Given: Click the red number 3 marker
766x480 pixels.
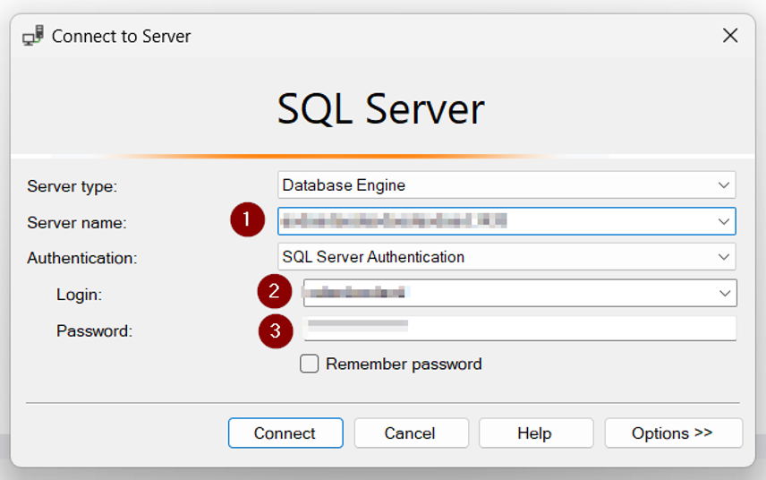Looking at the screenshot, I should (x=276, y=330).
